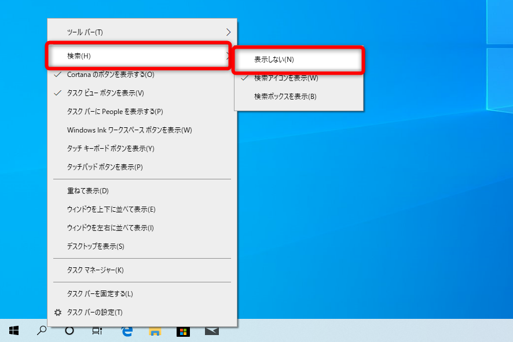Open Microsoft Store from taskbar
513x342 pixels.
pos(182,332)
